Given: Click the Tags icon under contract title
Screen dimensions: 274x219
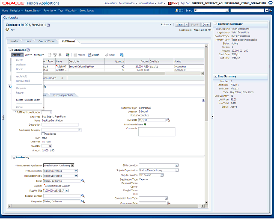Looking at the screenshot, I should pos(7,30).
